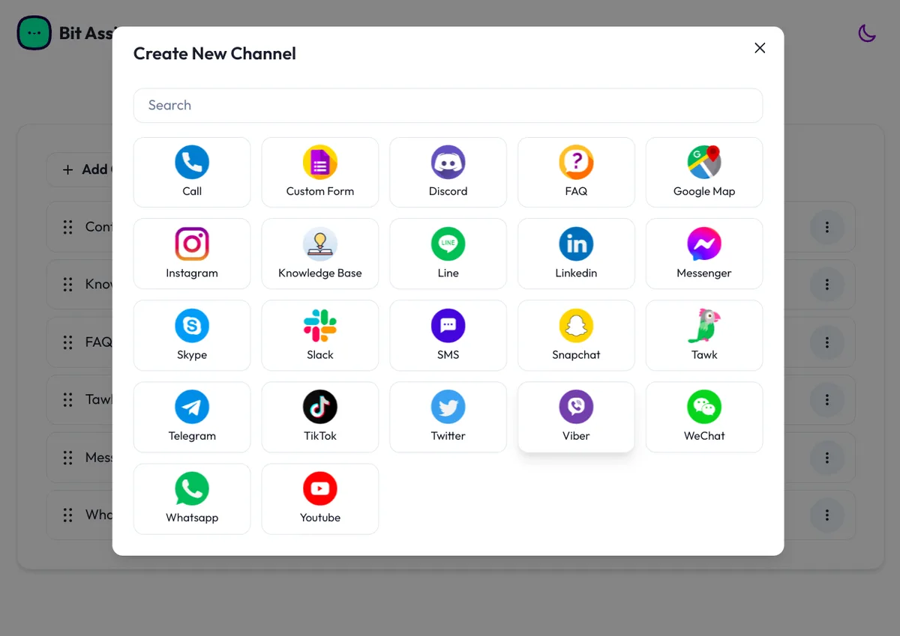Select the Discord channel
Viewport: 900px width, 636px height.
[x=448, y=172]
